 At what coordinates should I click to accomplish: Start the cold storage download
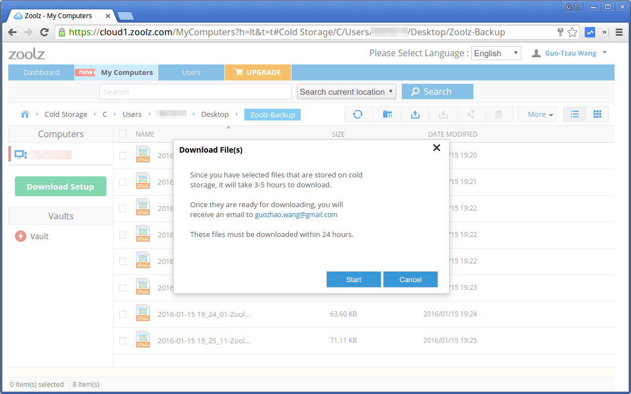[353, 279]
